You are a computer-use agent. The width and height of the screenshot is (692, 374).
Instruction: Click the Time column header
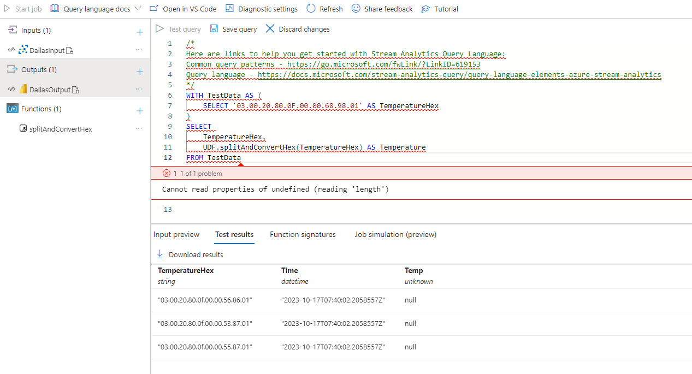(x=289, y=271)
